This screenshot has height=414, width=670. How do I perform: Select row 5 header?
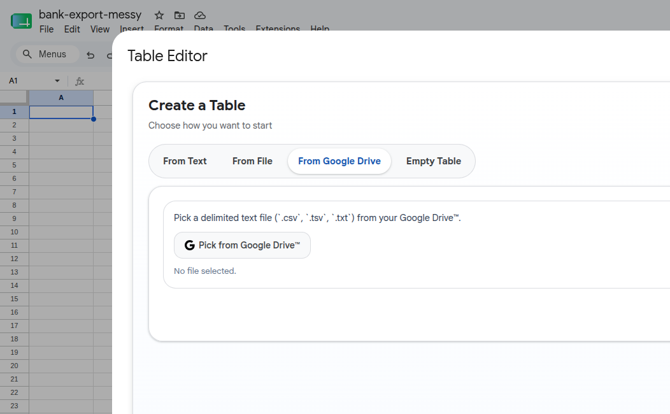coord(14,165)
